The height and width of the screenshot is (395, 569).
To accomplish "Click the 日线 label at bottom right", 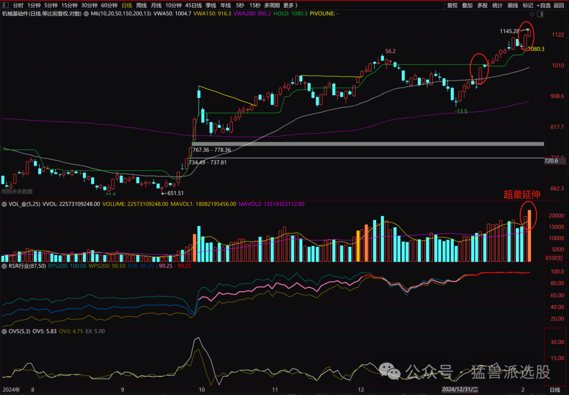I will click(x=555, y=390).
